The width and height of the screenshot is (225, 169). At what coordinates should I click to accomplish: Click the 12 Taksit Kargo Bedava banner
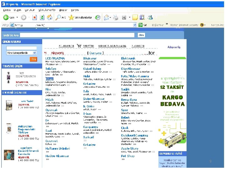click(x=172, y=103)
